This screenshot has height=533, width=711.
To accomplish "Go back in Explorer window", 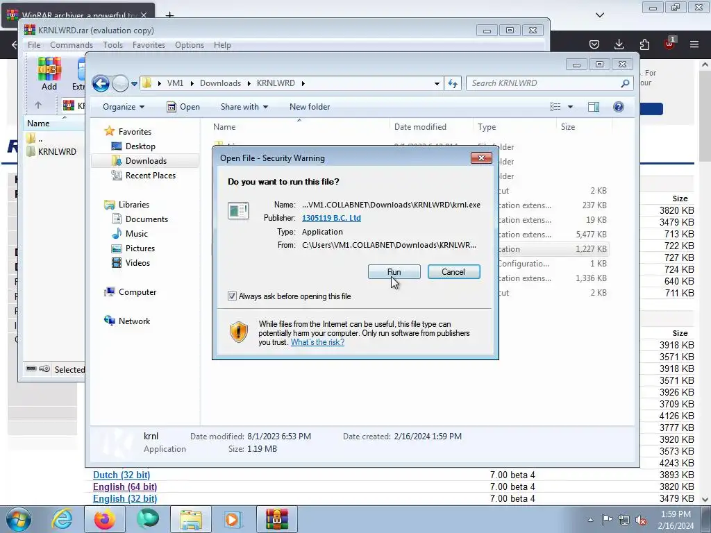I will click(x=101, y=83).
